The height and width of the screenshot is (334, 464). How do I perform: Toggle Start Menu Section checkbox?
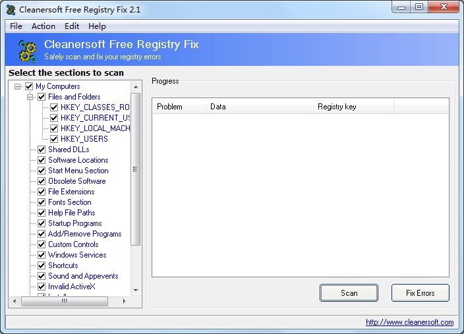[x=42, y=171]
